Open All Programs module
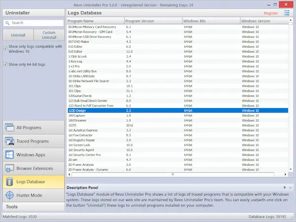Screen dimensions: 296x222 tap(34, 127)
